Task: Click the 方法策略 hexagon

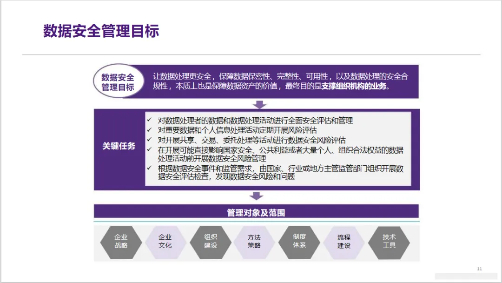Action: (254, 243)
